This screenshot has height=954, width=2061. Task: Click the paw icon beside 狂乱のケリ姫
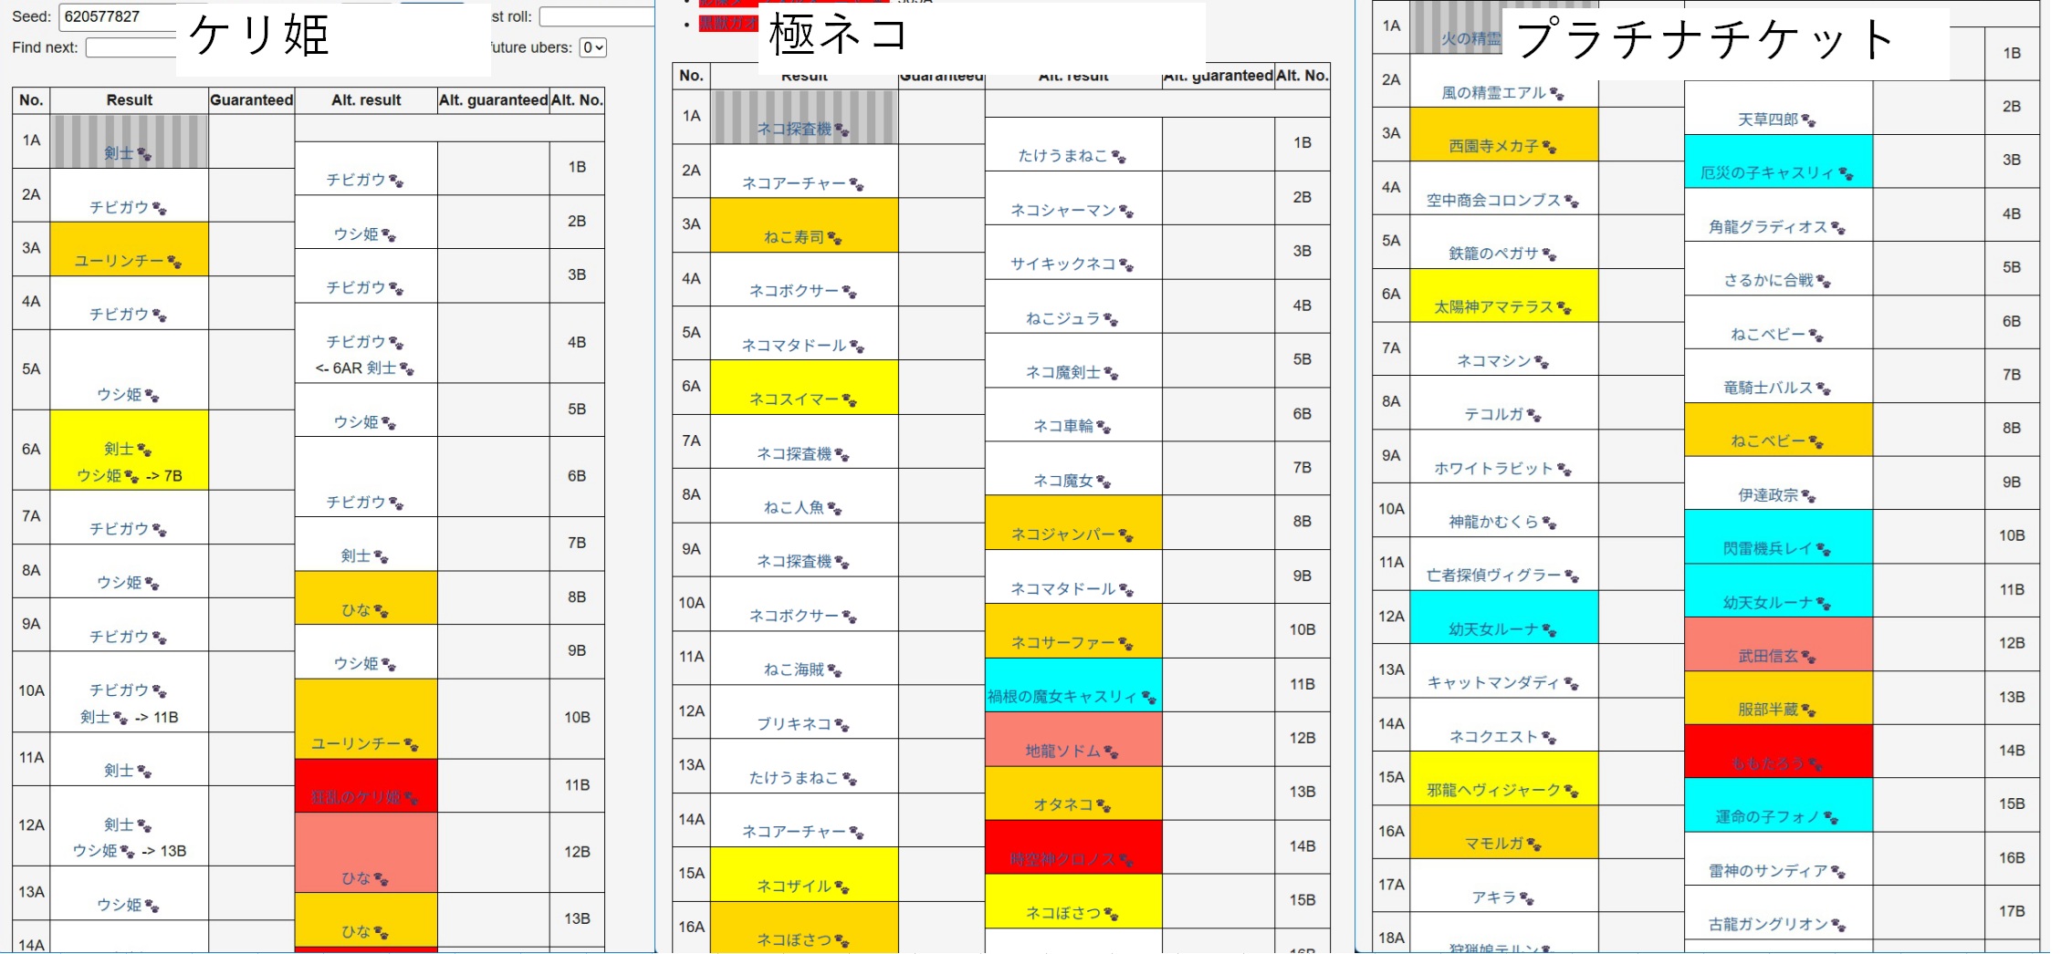point(412,799)
